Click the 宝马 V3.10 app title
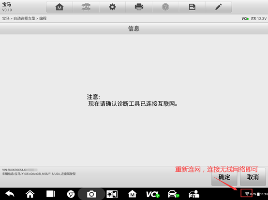 point(7,7)
